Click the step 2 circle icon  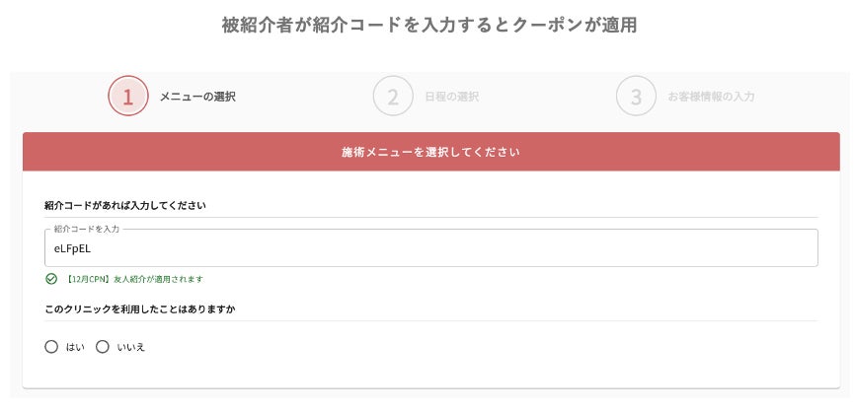pos(392,96)
